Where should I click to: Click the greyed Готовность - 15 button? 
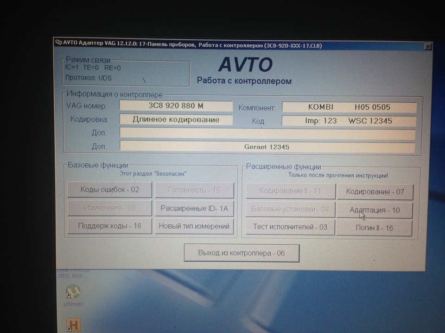194,190
